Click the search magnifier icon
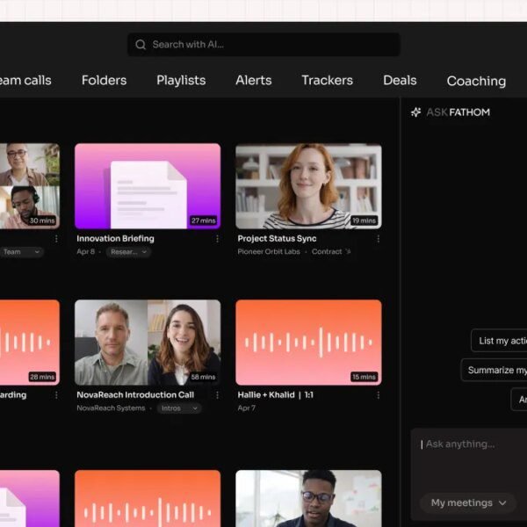This screenshot has width=527, height=527. tap(141, 45)
